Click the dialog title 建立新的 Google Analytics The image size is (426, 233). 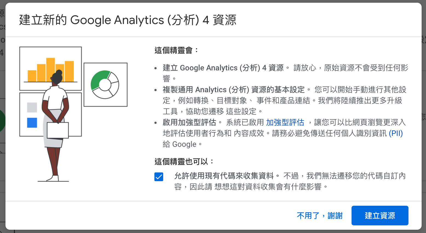128,20
